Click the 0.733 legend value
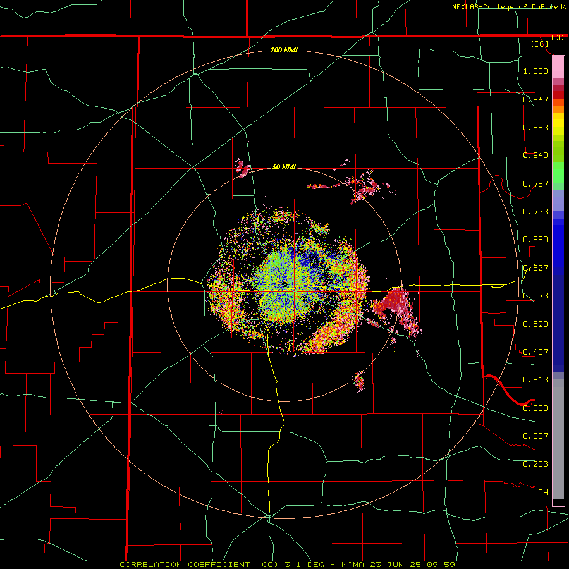This screenshot has height=569, width=569. click(535, 212)
